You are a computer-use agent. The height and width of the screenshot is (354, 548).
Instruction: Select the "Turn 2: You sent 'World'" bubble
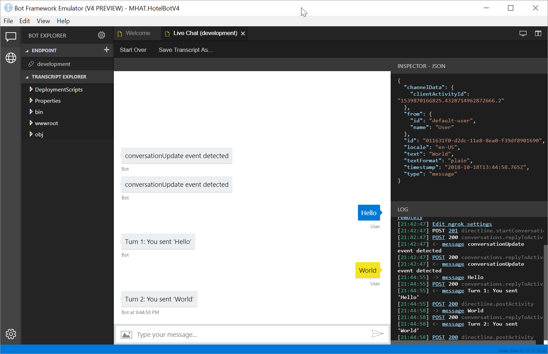(x=159, y=299)
